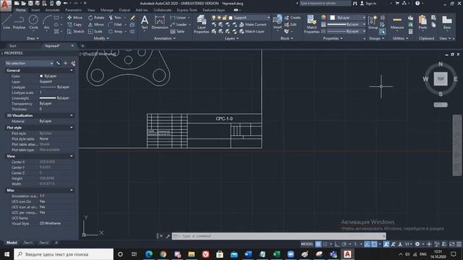The height and width of the screenshot is (260, 463).
Task: Click the command line input field
Action: click(279, 236)
